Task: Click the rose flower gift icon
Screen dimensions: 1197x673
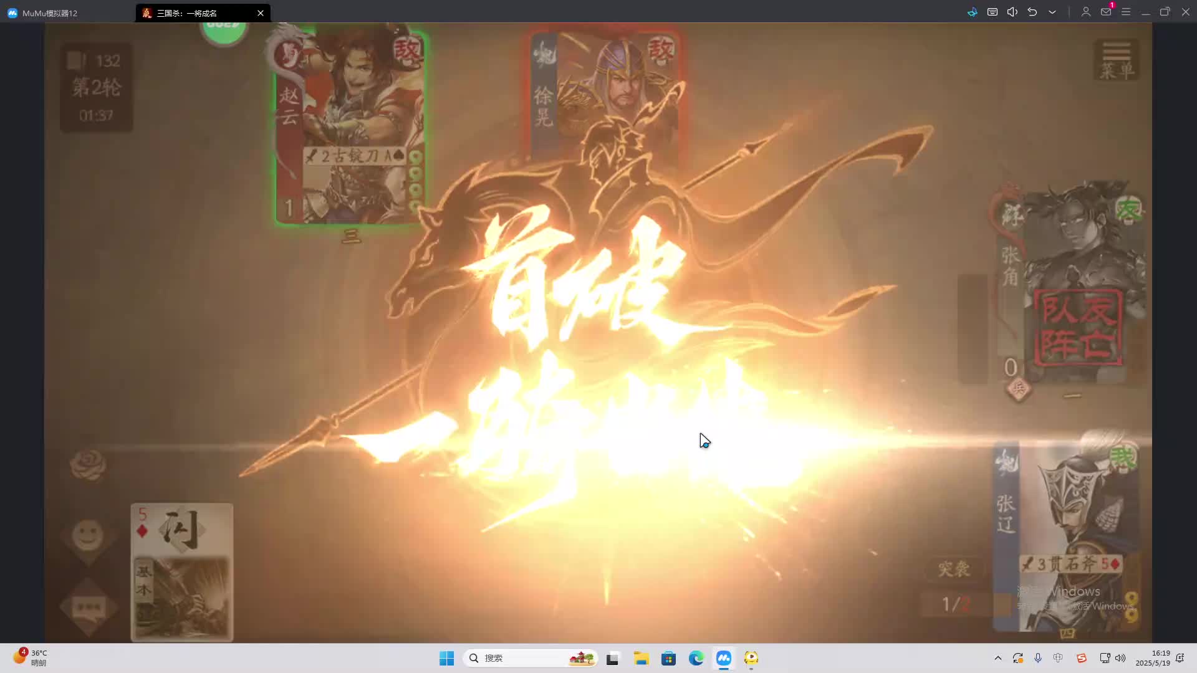Action: tap(87, 465)
